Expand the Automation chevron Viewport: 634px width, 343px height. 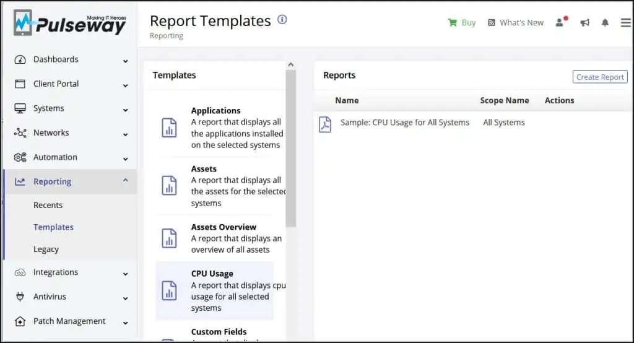coord(125,159)
